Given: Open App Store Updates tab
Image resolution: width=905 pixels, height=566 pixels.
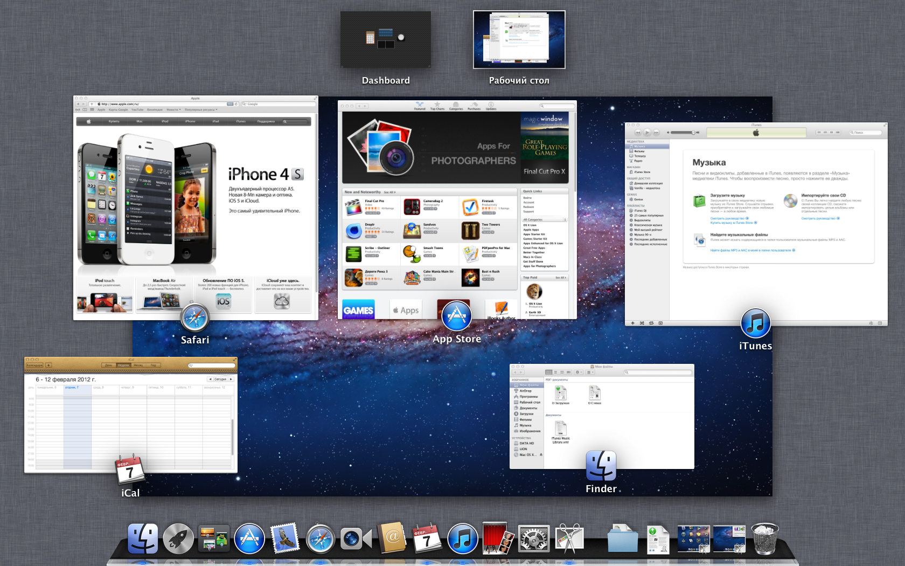Looking at the screenshot, I should pos(491,106).
